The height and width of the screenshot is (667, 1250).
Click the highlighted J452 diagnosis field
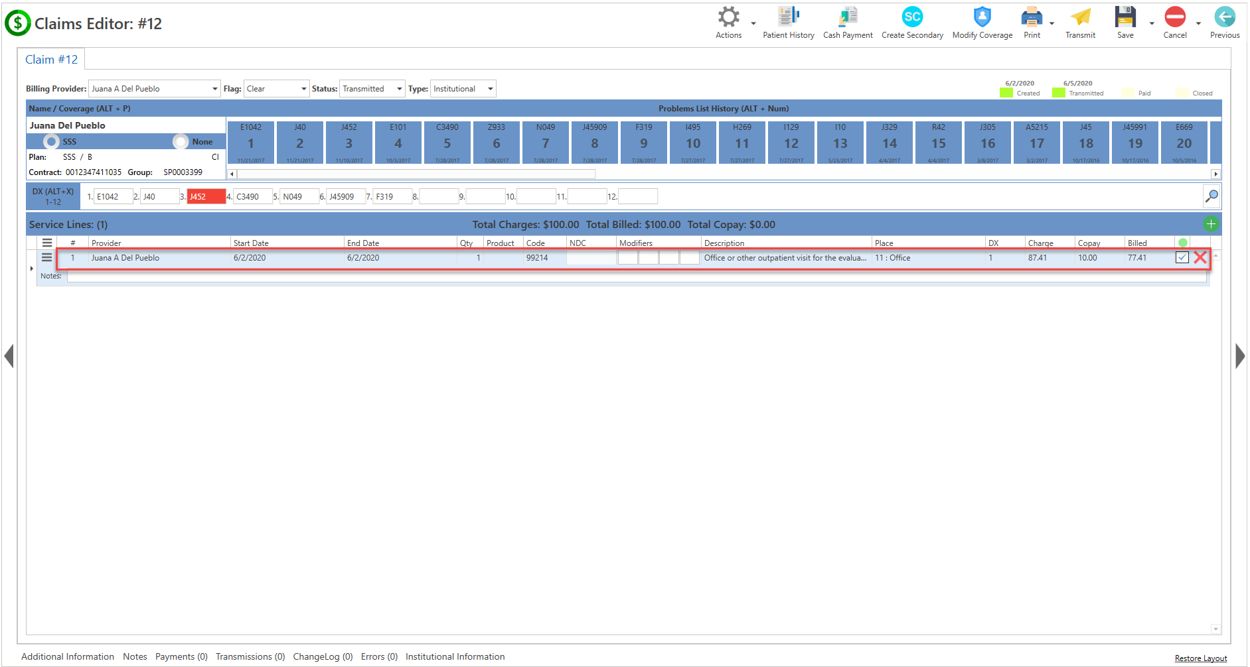click(x=206, y=196)
